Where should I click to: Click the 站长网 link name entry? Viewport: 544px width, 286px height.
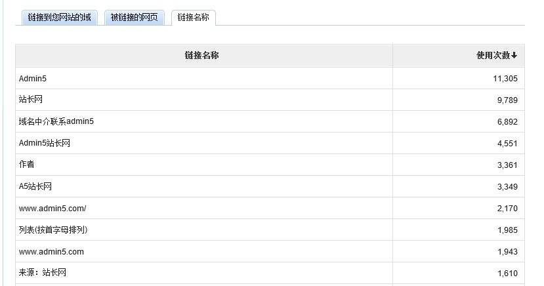pos(31,100)
